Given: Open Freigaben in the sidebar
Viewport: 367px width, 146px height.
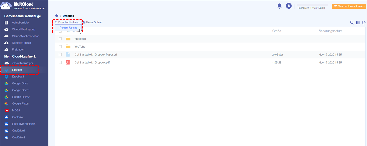Looking at the screenshot, I should coord(18,50).
